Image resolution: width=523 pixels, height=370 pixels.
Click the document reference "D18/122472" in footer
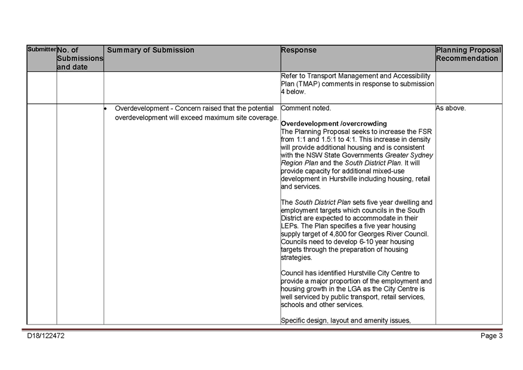45,336
